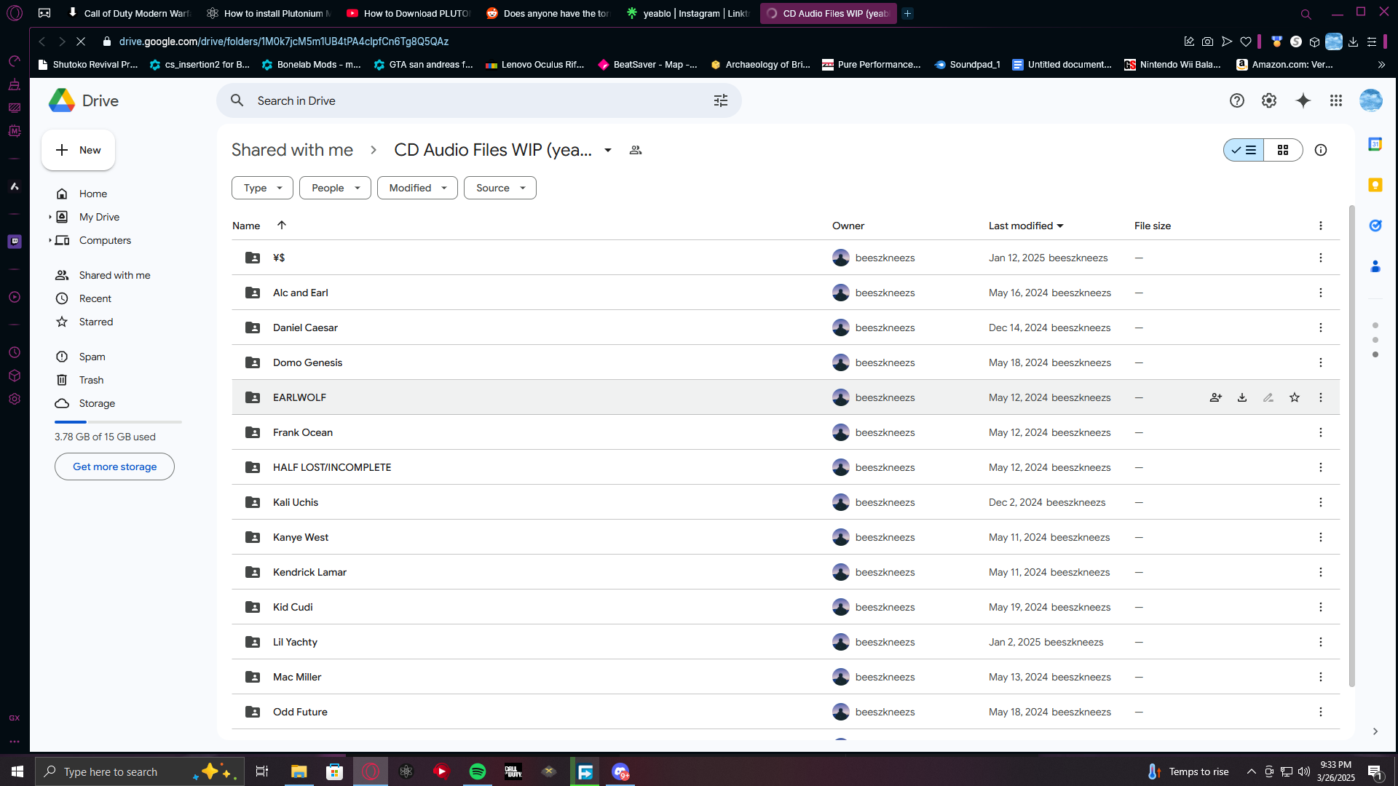Go to Shared with me
The image size is (1398, 786).
click(x=114, y=275)
